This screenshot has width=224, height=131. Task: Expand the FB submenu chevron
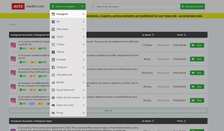(84, 22)
